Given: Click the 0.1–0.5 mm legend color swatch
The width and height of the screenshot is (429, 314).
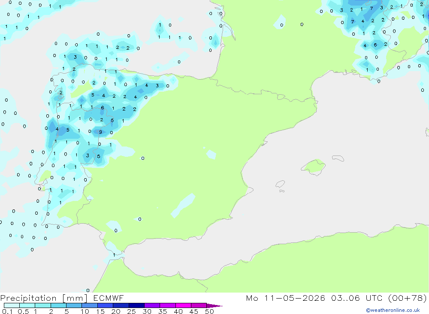Looking at the screenshot, I should pos(12,305).
